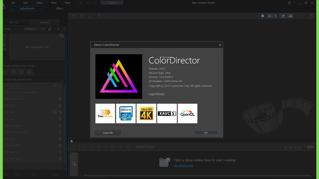Click the RGB color circles scope icon
This screenshot has height=179, width=319.
click(50, 29)
